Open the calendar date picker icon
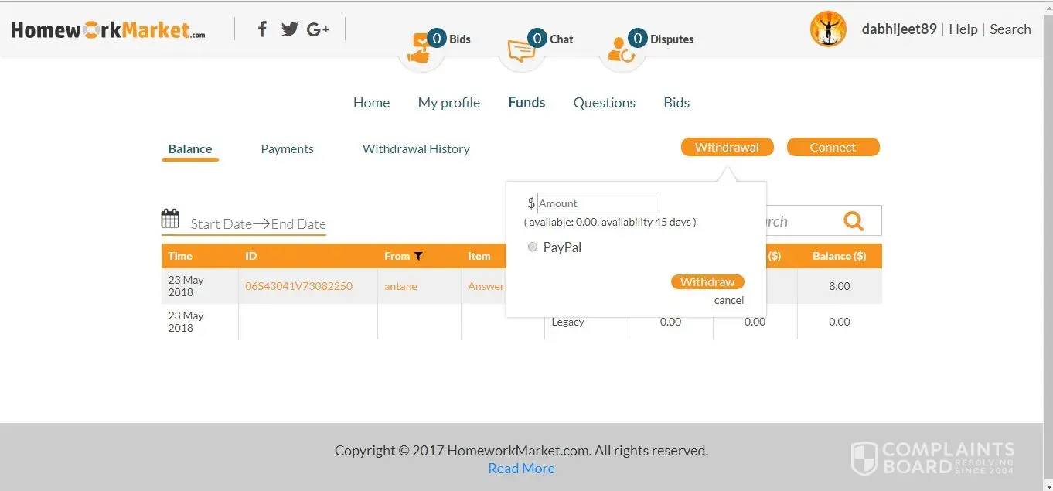Image resolution: width=1053 pixels, height=491 pixels. click(x=170, y=218)
